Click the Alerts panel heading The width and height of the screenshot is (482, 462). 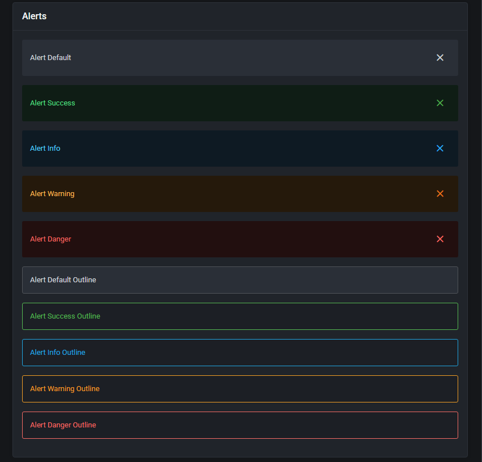coord(34,16)
